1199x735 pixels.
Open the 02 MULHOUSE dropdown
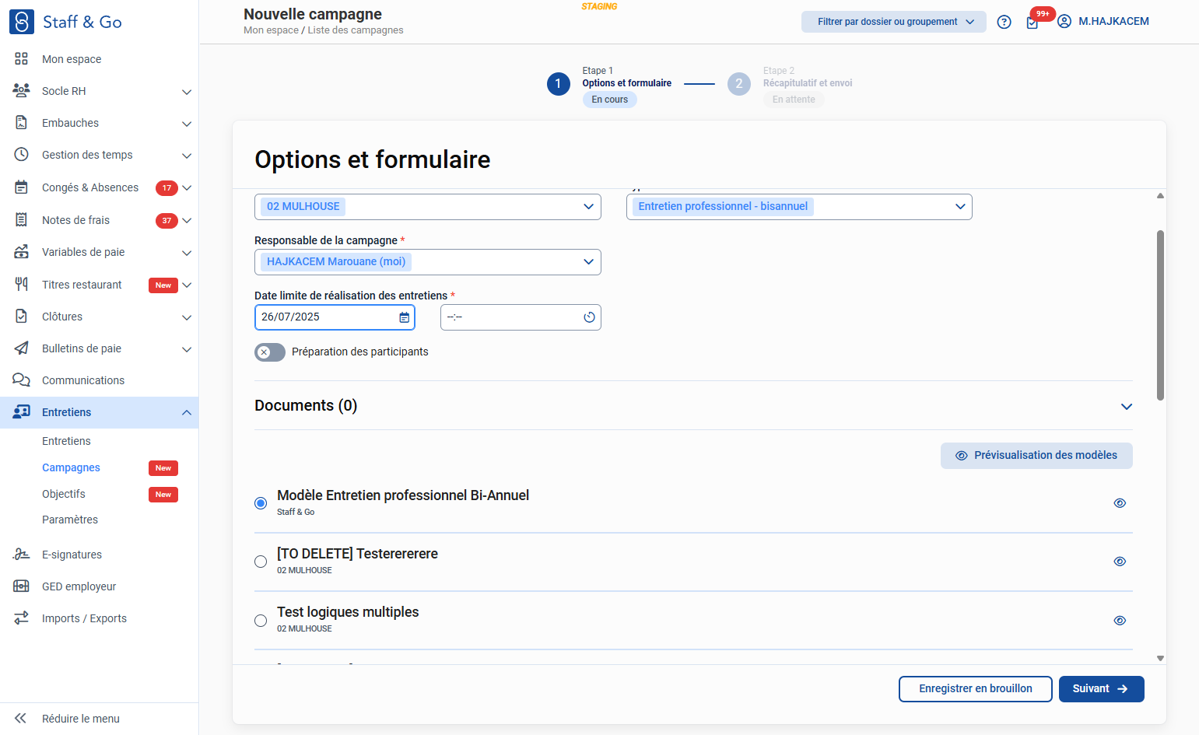[428, 207]
